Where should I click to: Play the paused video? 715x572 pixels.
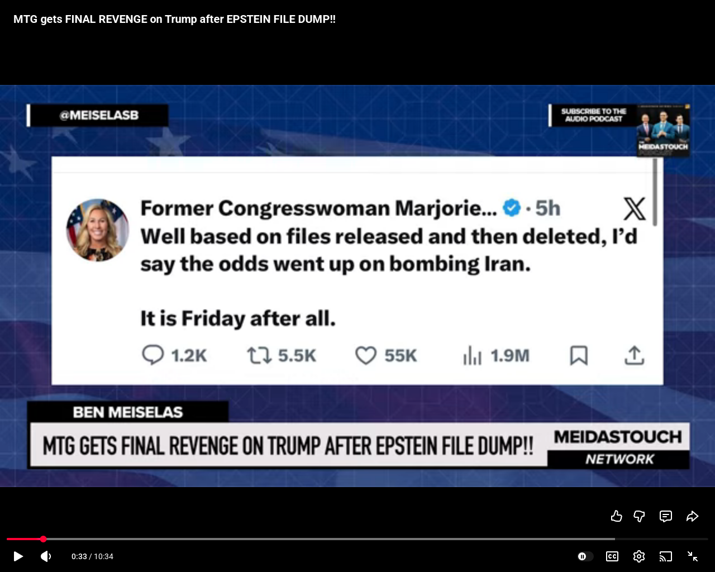coord(18,556)
